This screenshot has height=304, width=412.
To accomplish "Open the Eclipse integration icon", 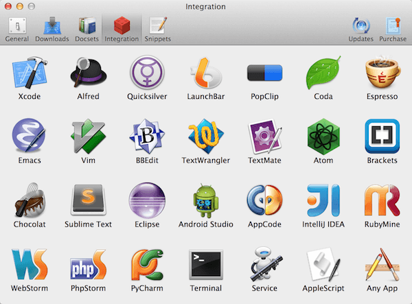I will pyautogui.click(x=147, y=200).
